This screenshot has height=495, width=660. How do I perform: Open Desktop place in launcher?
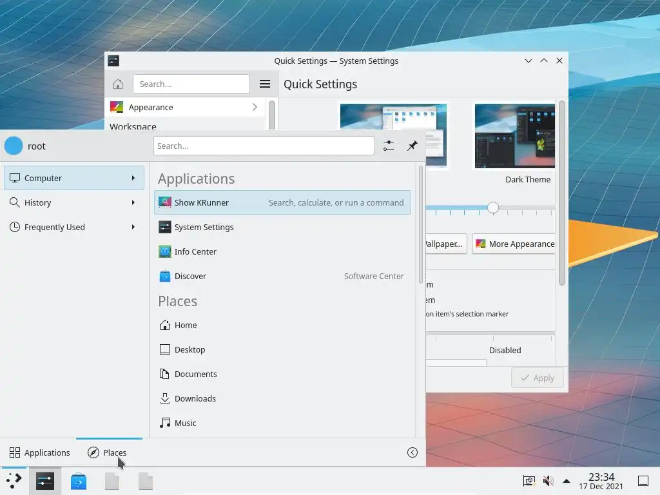(x=282, y=349)
